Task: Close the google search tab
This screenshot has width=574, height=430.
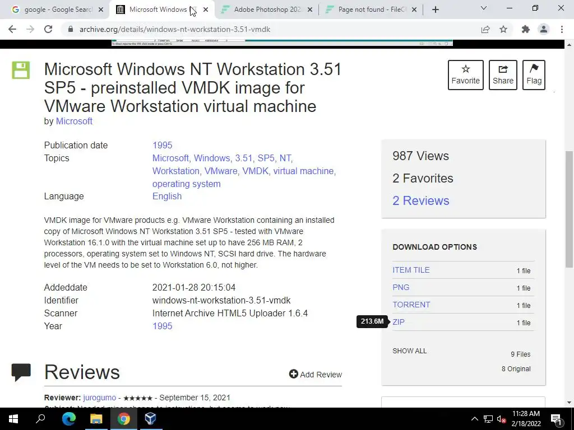Action: tap(101, 10)
